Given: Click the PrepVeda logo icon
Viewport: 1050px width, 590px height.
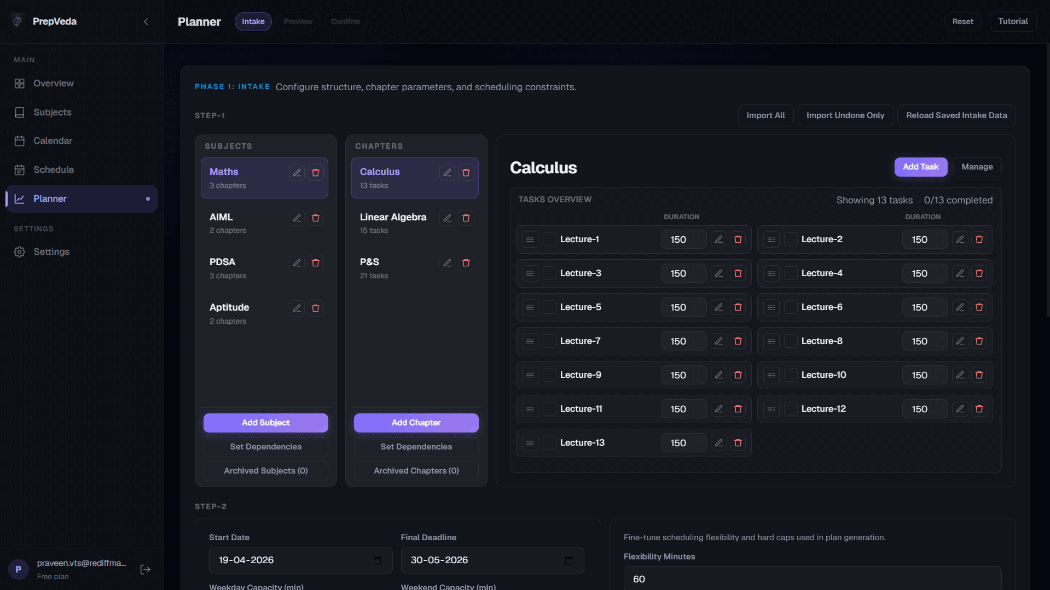Looking at the screenshot, I should click(x=18, y=21).
